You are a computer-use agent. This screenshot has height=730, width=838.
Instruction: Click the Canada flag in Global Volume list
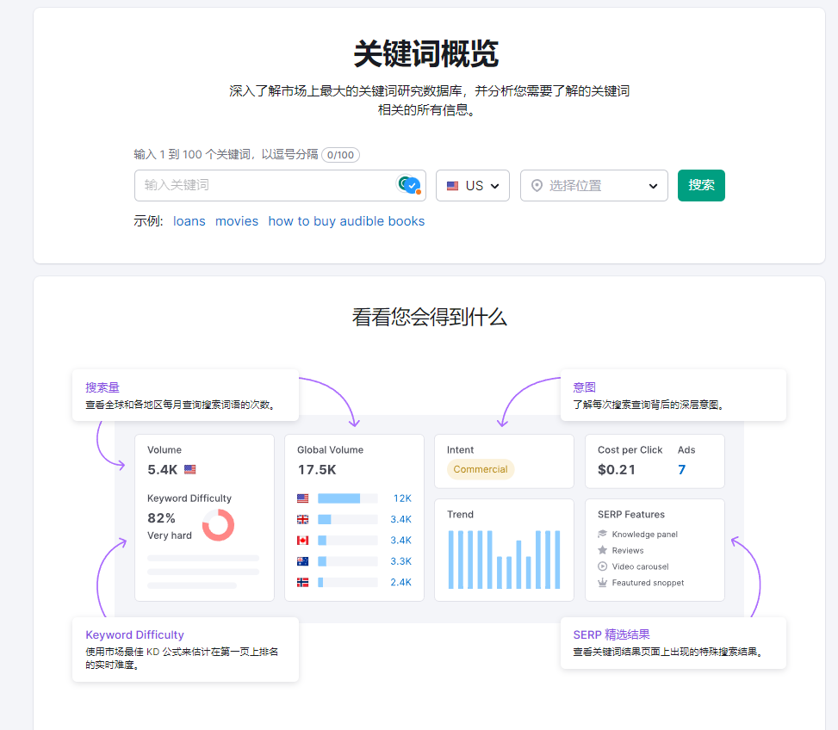tap(301, 540)
